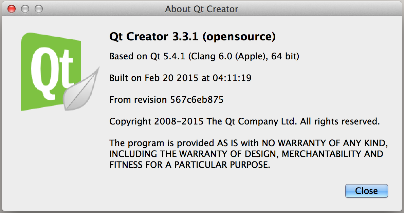Click the "Qt Creator 3.3.1 (opensource)" heading
Image resolution: width=404 pixels, height=213 pixels.
[192, 37]
